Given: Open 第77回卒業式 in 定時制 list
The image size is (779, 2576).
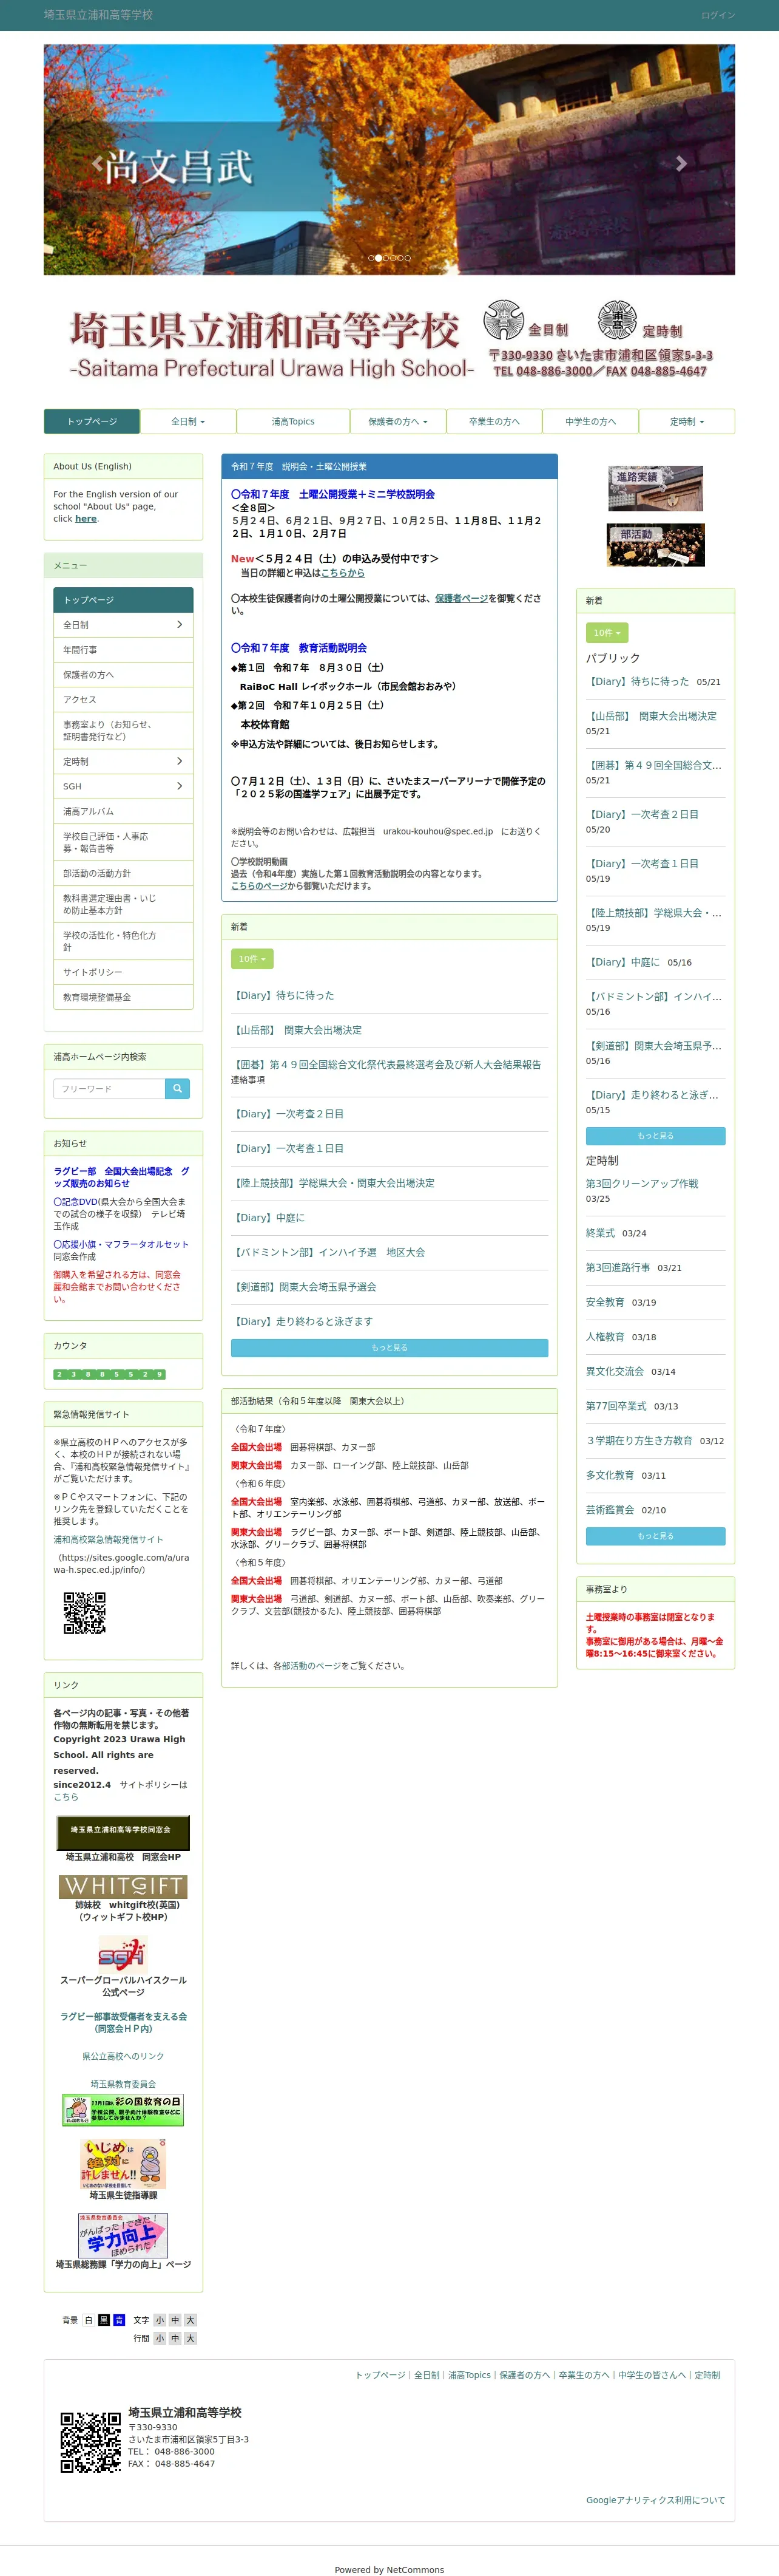Looking at the screenshot, I should click(616, 1405).
